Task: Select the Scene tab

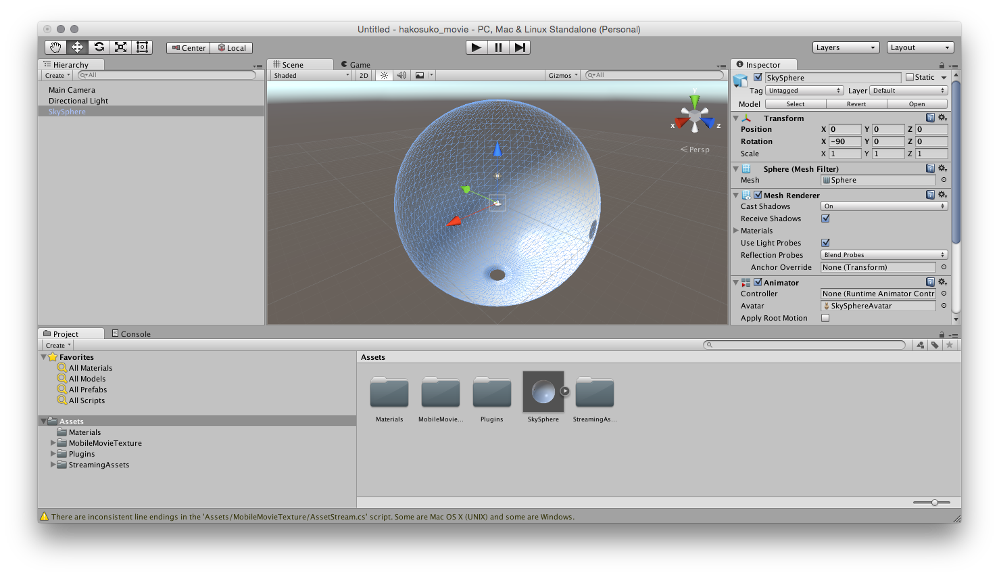Action: click(x=300, y=64)
